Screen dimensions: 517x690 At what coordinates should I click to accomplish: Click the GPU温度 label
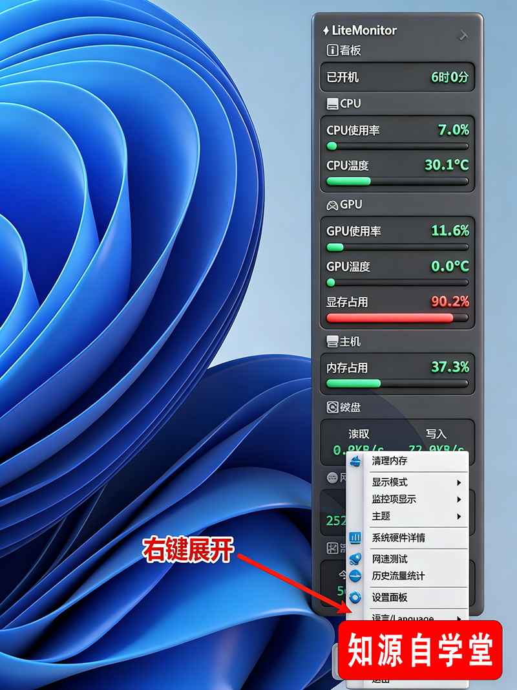pos(348,266)
